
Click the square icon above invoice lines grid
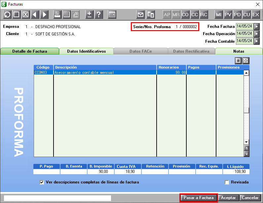[238, 61]
